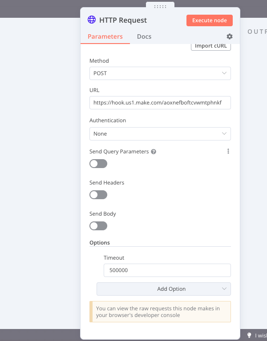
Task: Click the HTTP Request node title
Action: click(123, 20)
